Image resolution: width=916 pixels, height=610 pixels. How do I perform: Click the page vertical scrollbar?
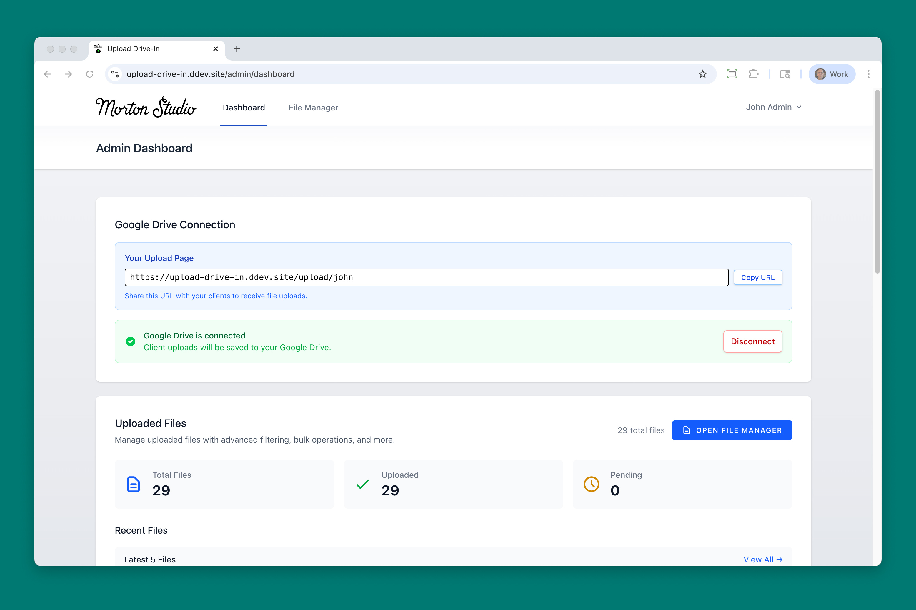(877, 181)
